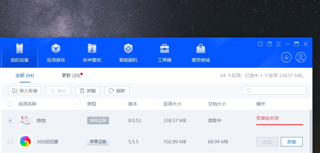Switch to 应用游戏 section

[56, 53]
